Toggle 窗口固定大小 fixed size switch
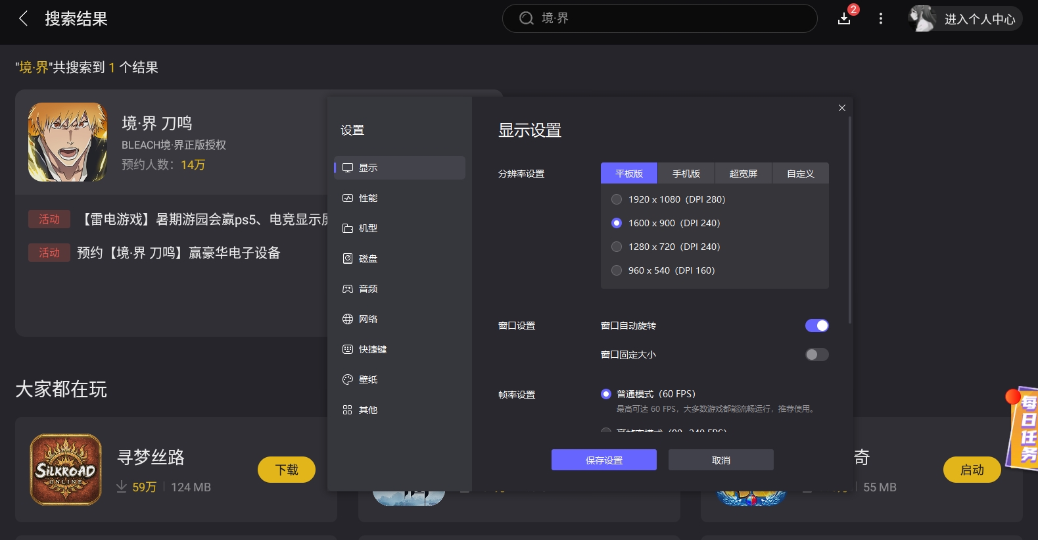Screen dimensions: 1038x540 click(x=817, y=355)
